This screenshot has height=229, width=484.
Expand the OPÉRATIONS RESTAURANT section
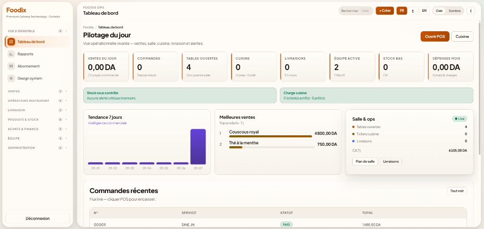tap(38, 101)
